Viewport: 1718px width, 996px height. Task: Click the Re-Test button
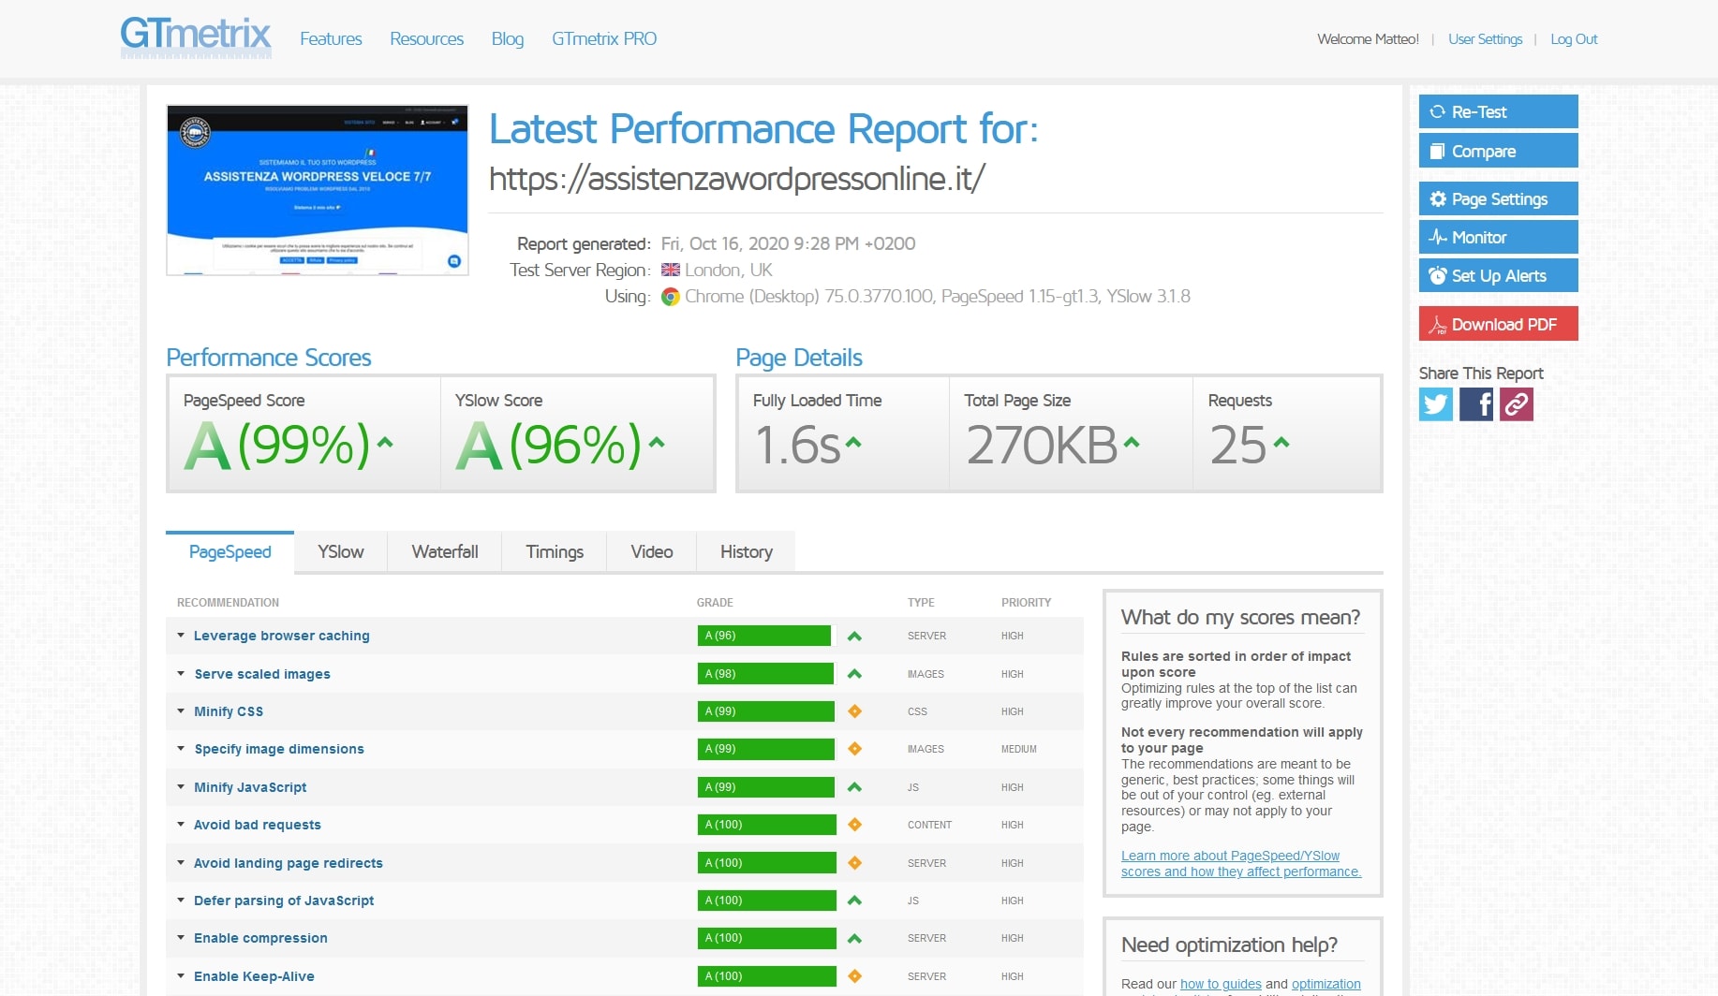click(x=1498, y=111)
